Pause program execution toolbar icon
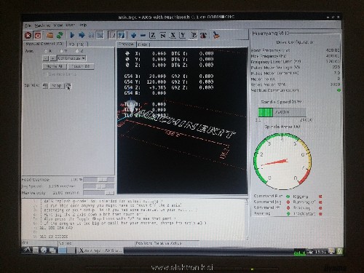364x273 pixels. point(91,35)
